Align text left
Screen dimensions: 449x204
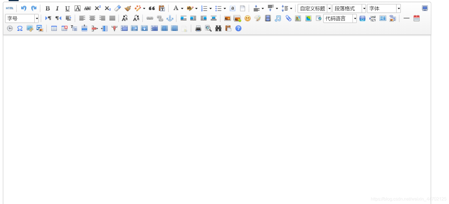tap(82, 18)
